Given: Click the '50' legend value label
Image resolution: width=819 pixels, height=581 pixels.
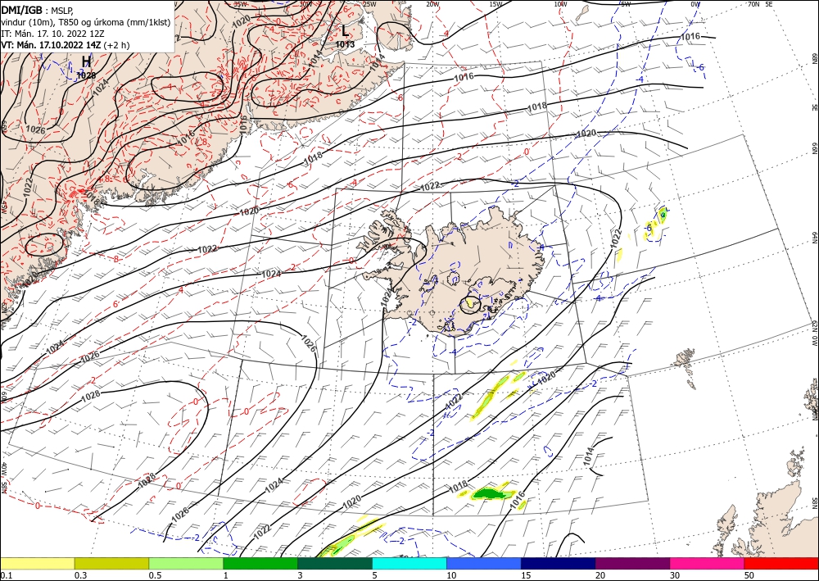Looking at the screenshot, I should tap(749, 575).
